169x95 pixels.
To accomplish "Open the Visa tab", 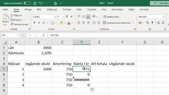I will 104,9.
